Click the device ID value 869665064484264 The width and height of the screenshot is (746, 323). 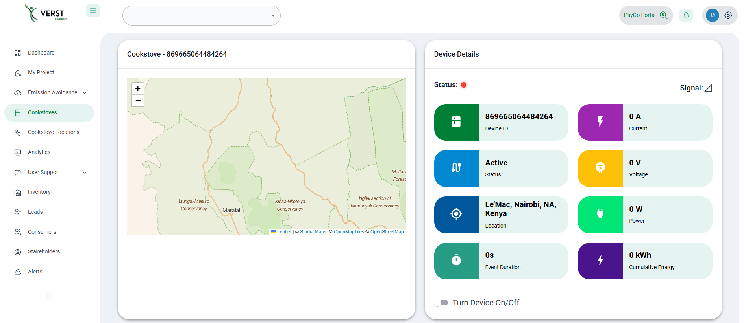519,117
